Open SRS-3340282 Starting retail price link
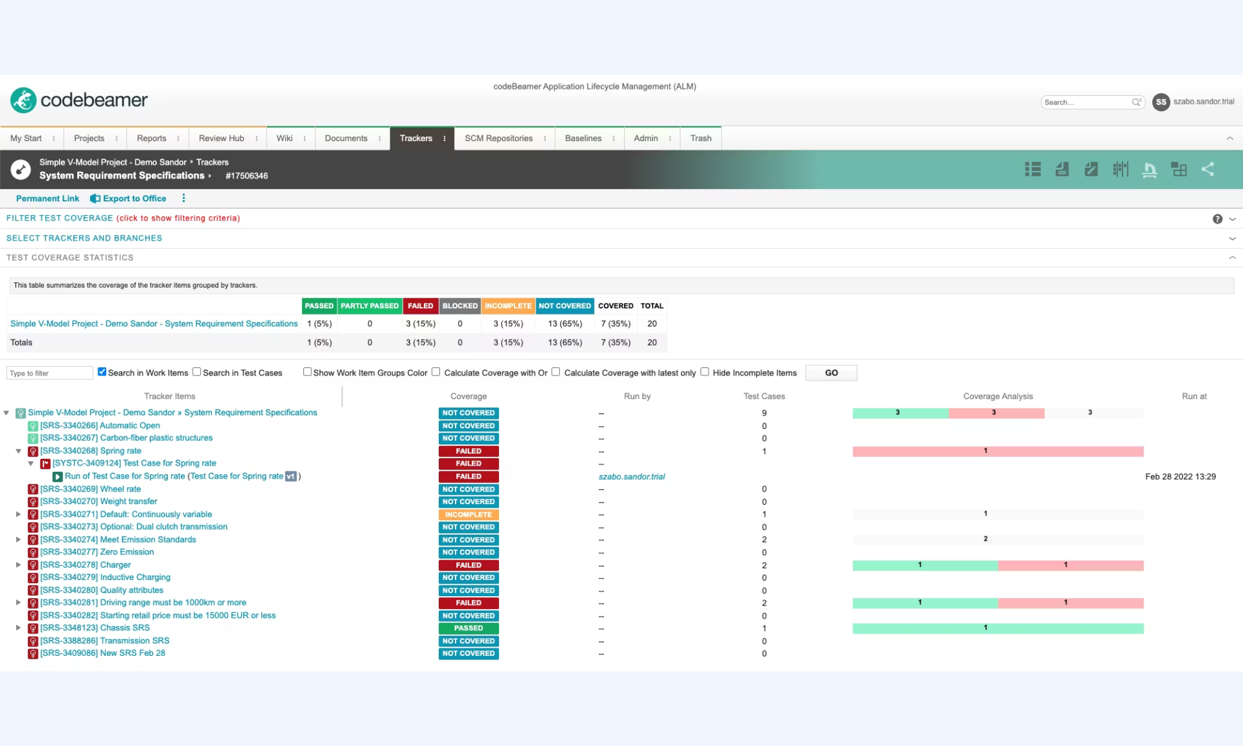Viewport: 1243px width, 746px height. [x=158, y=615]
